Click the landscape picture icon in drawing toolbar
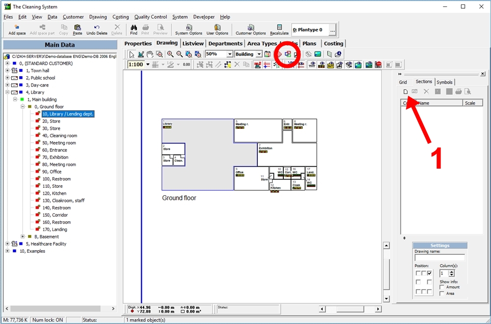Viewport: 491px width, 324px height. point(318,54)
